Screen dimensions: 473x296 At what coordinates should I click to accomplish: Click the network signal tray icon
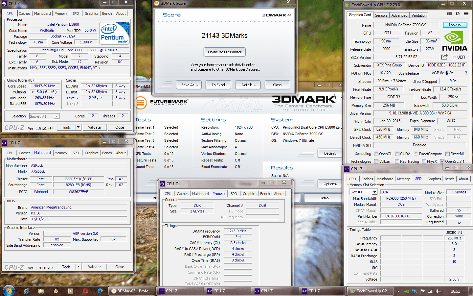(430, 291)
